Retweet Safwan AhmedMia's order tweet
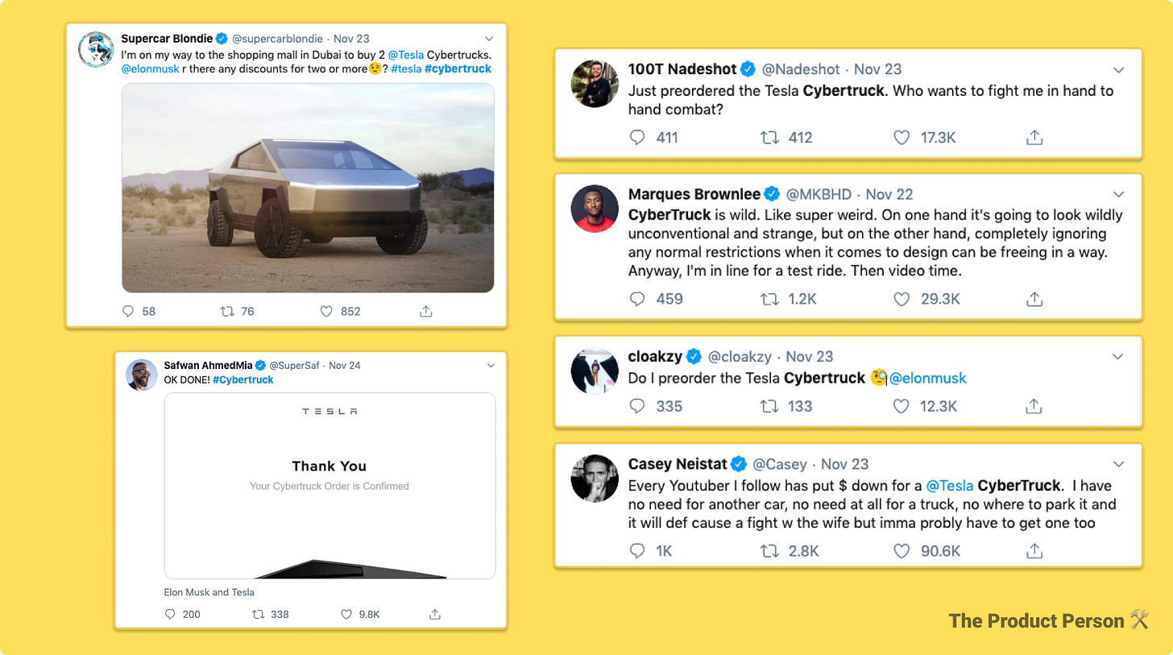The height and width of the screenshot is (655, 1173). click(258, 614)
